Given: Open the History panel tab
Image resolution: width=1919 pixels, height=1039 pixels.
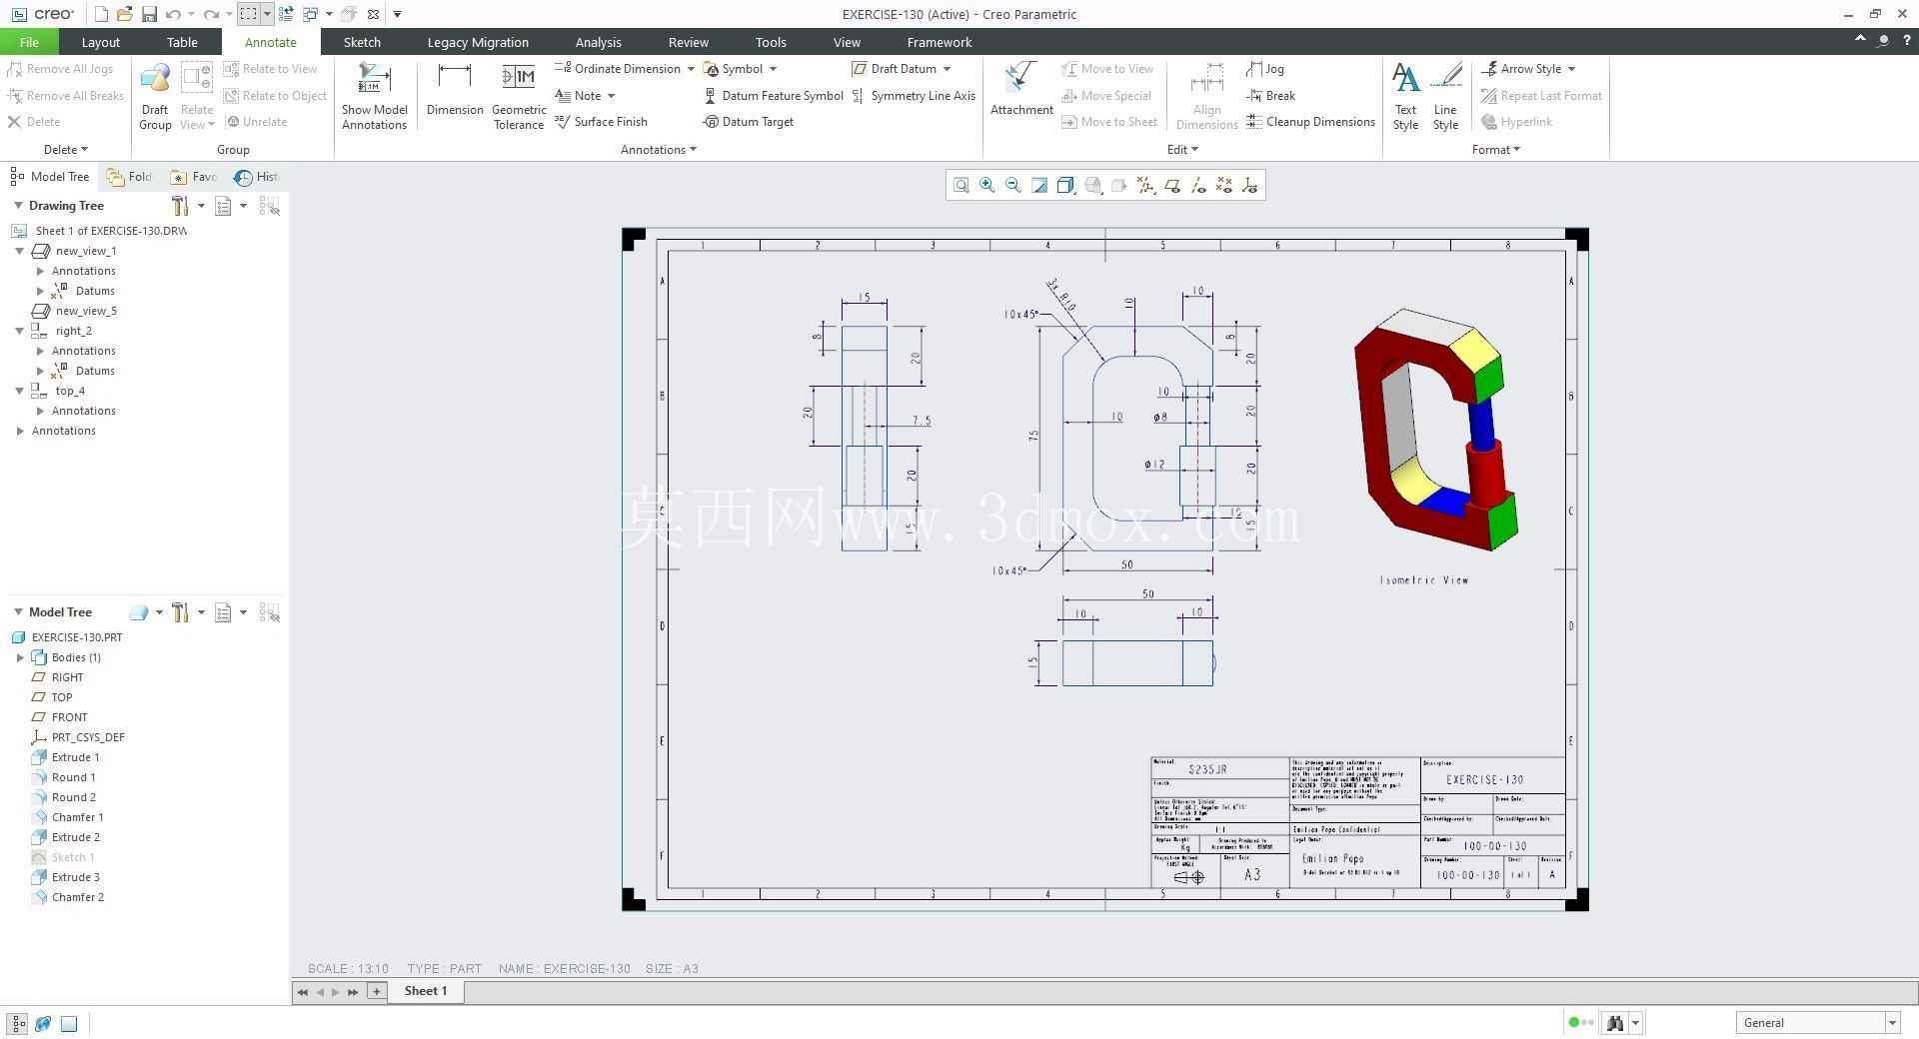Looking at the screenshot, I should pyautogui.click(x=257, y=177).
